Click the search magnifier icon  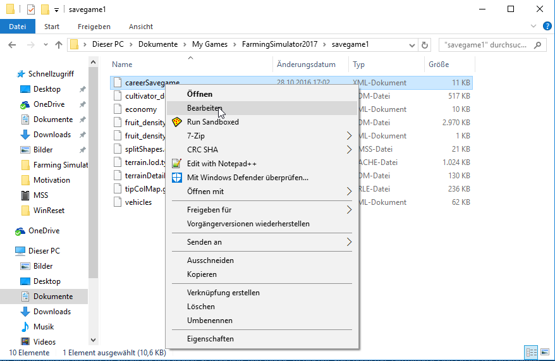coord(538,45)
